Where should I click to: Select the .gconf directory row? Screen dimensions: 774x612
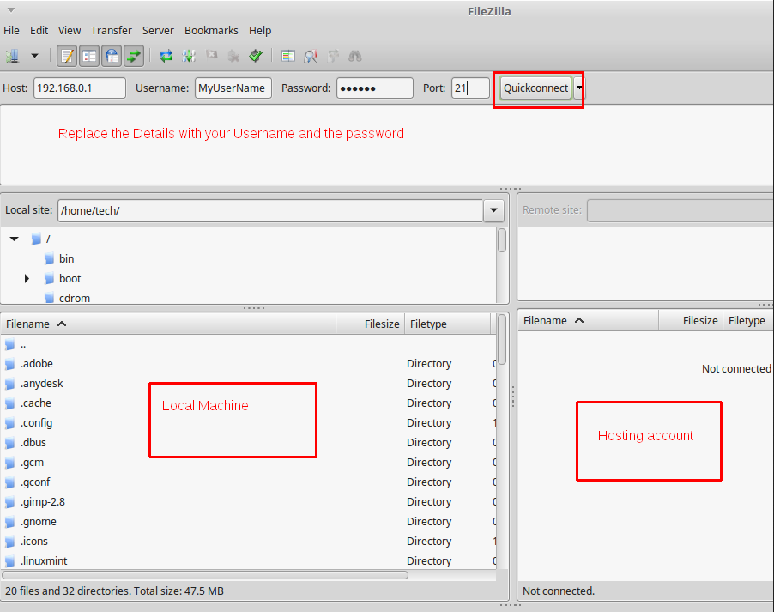[248, 482]
